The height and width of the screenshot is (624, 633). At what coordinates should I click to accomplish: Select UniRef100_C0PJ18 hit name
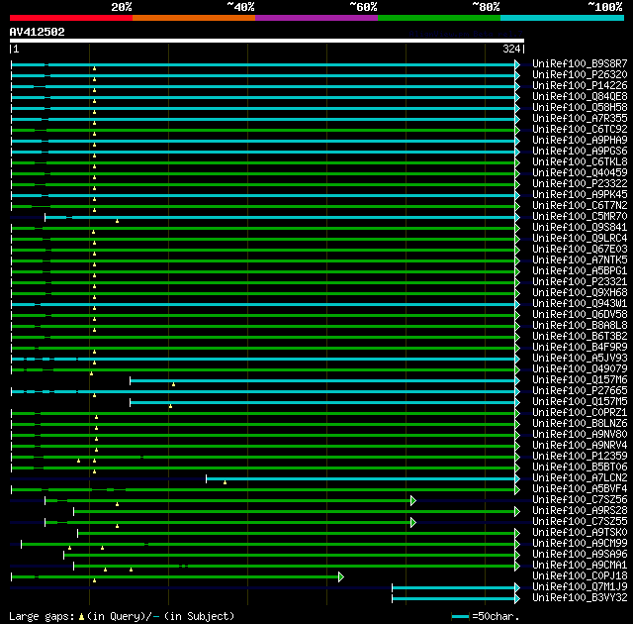[x=580, y=576]
